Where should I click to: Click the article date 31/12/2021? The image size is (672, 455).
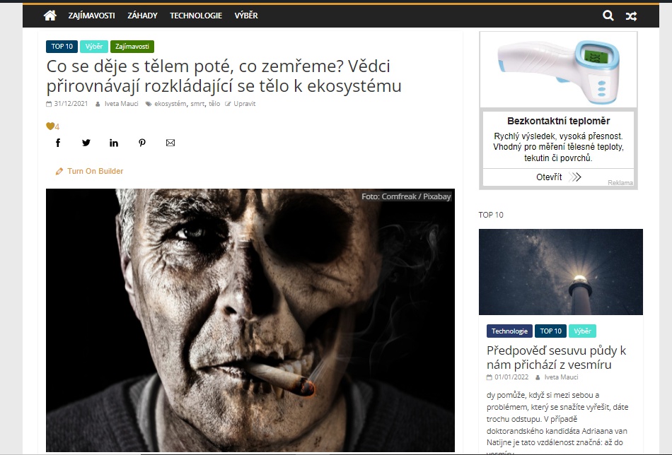point(71,104)
